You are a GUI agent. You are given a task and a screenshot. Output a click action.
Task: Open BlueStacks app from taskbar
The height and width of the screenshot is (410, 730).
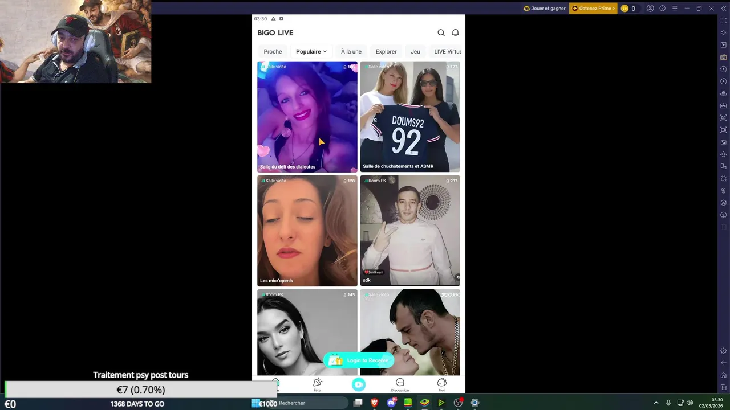click(424, 403)
